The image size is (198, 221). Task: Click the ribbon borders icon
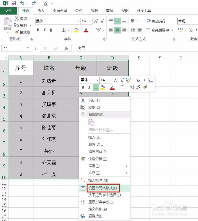click(63, 30)
